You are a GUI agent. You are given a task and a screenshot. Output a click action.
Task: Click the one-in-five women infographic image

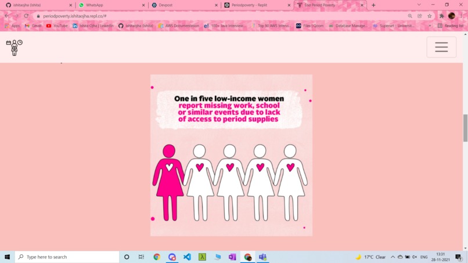pyautogui.click(x=231, y=155)
